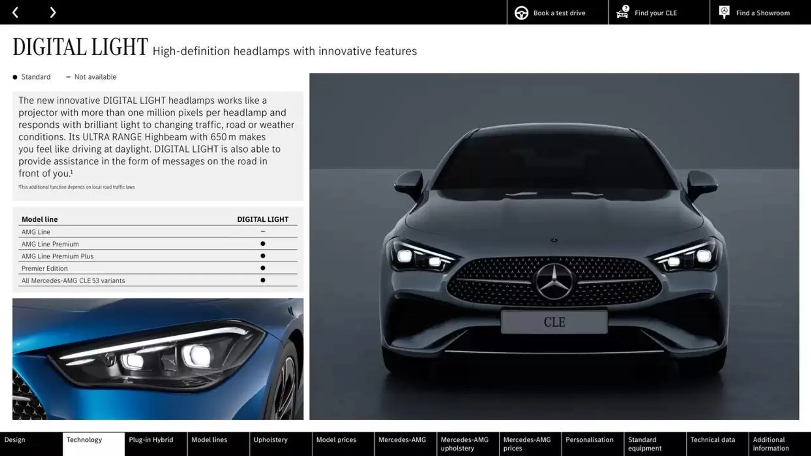Click the showroom Find a Showroom icon
The height and width of the screenshot is (456, 811).
coord(724,12)
